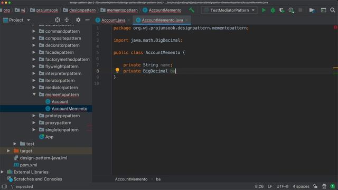Expand the target folder
The height and width of the screenshot is (190, 338).
(8, 151)
